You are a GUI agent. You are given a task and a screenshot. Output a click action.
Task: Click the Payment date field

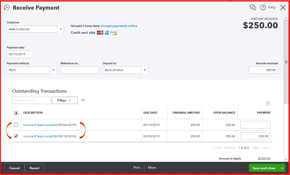coord(20,54)
